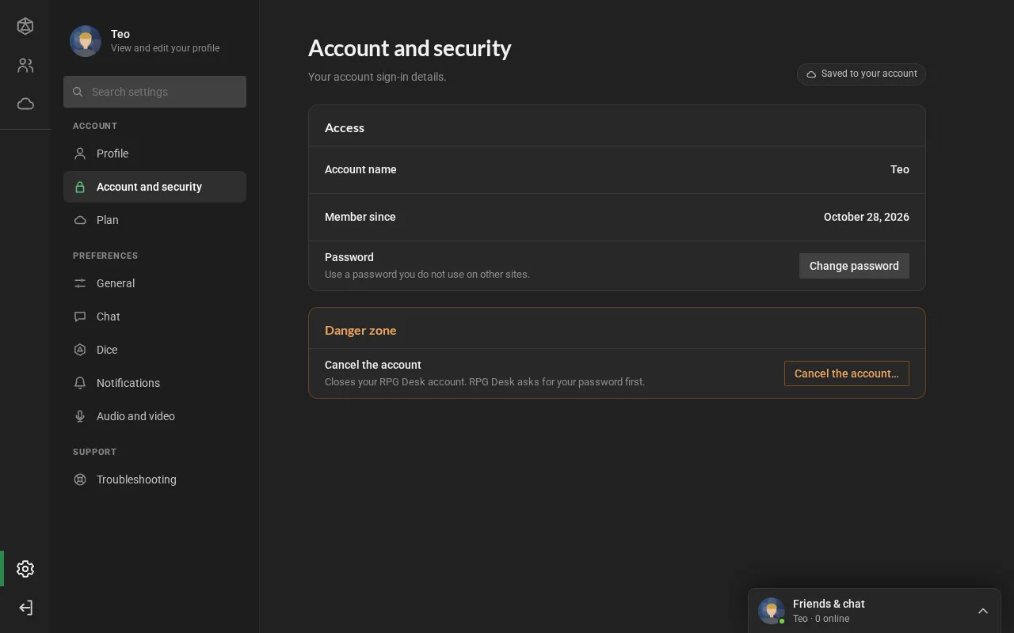
Task: Click the Friends & chat title
Action: pyautogui.click(x=829, y=604)
